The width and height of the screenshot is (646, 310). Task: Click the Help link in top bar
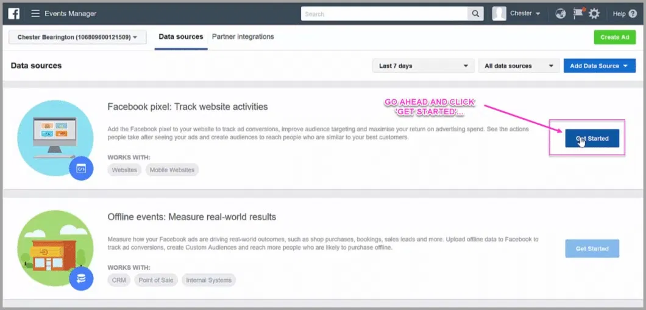click(619, 14)
